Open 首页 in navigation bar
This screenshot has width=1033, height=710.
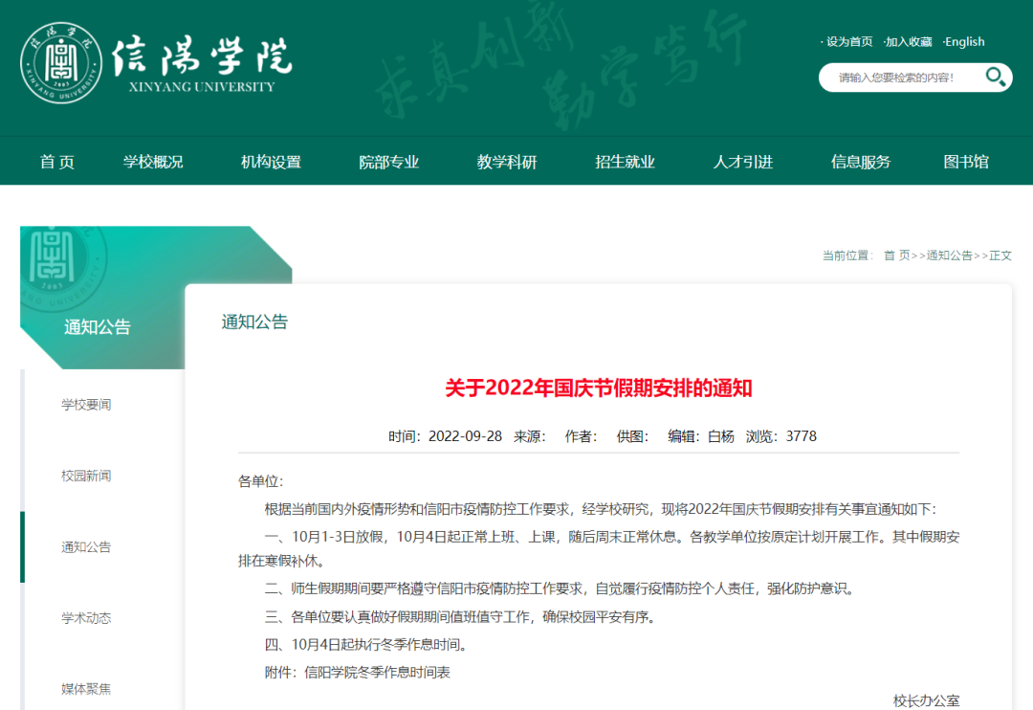(57, 162)
